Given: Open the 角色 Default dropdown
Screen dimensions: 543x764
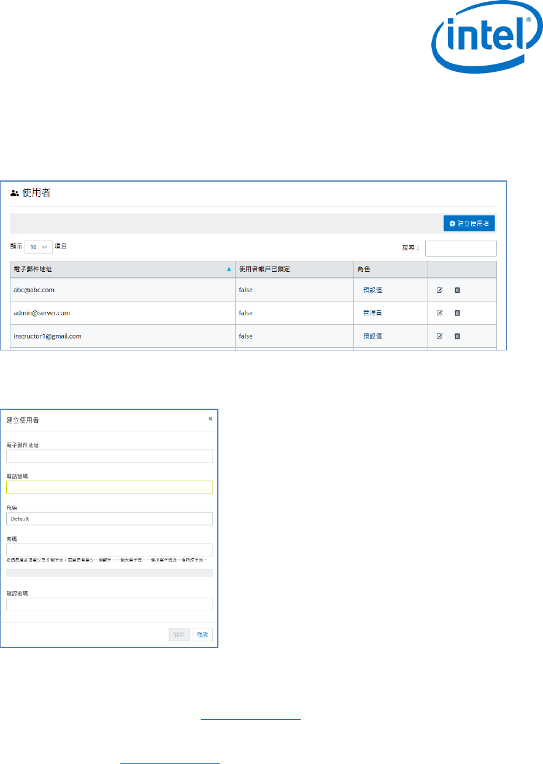Looking at the screenshot, I should tap(109, 519).
